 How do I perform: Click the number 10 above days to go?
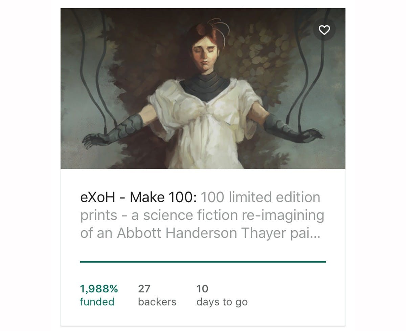pos(202,289)
